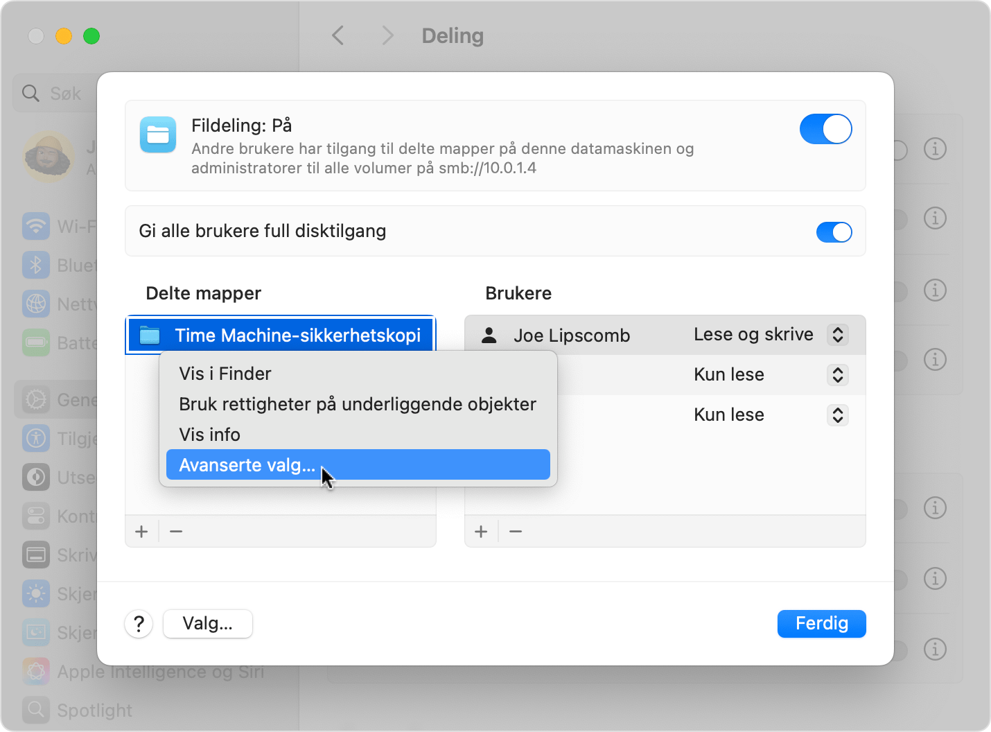Open the Valg… options button
Screen dimensions: 991x732
point(207,623)
